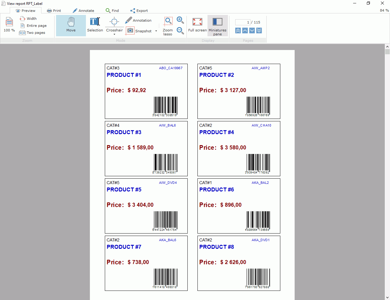Click the PRODUCT #3 label title
The height and width of the screenshot is (300, 390).
click(x=124, y=132)
